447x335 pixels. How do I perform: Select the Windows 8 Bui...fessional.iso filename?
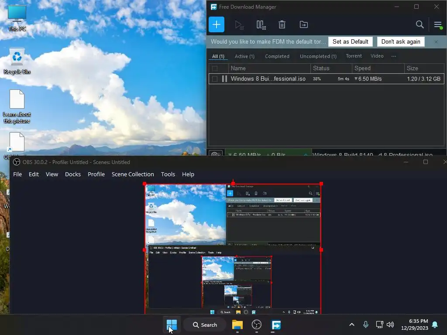(268, 79)
